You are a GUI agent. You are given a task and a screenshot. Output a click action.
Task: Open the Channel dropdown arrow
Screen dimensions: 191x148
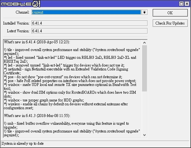click(145, 12)
